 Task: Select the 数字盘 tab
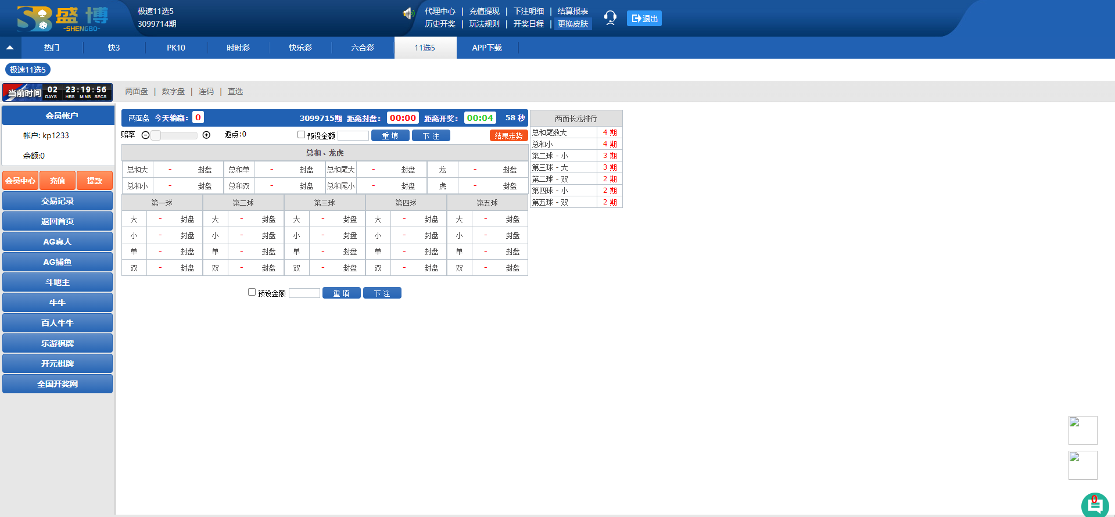pyautogui.click(x=173, y=92)
